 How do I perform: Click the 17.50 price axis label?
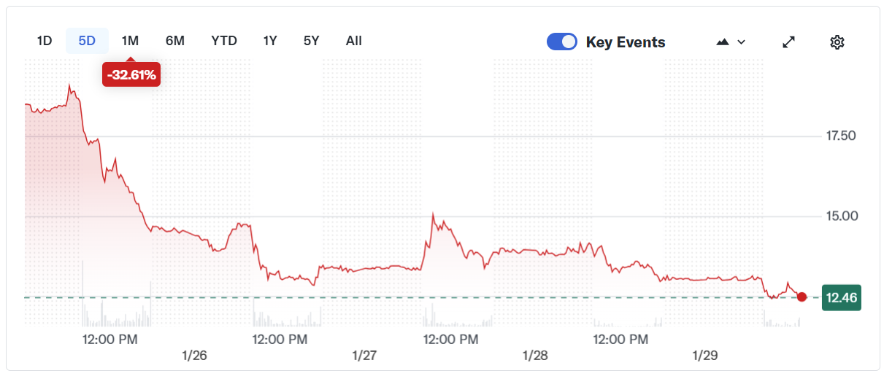tap(839, 136)
